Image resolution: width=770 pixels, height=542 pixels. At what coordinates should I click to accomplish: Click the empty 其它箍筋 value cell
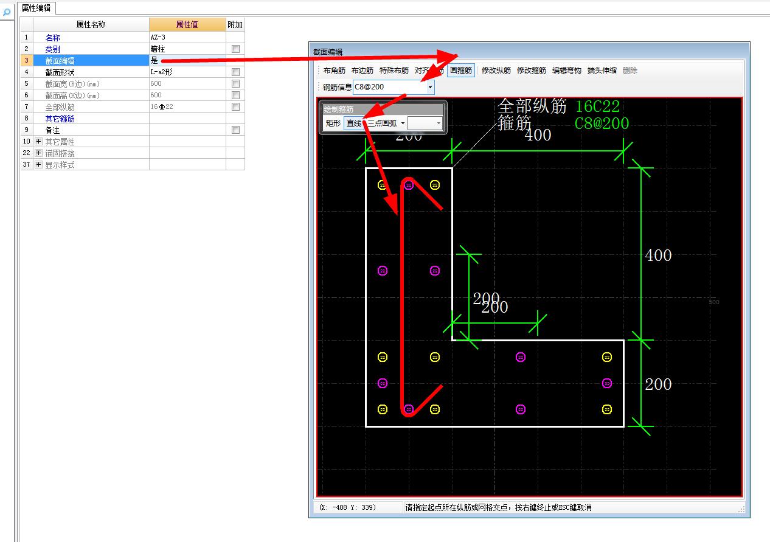[187, 118]
